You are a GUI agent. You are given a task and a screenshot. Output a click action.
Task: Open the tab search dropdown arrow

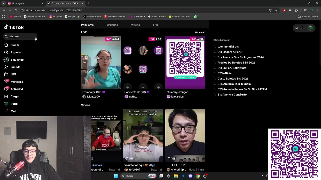click(x=3, y=3)
